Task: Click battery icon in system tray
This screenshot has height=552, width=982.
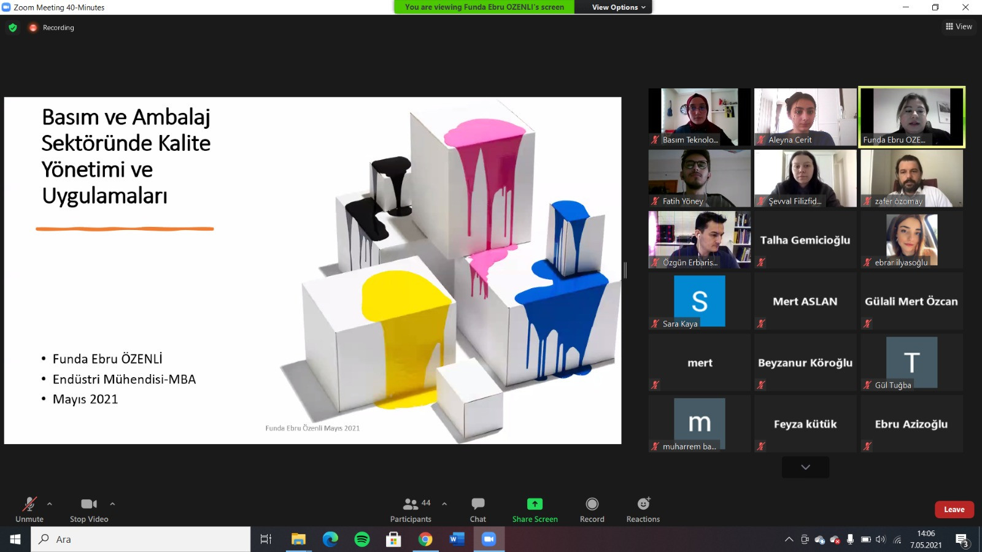Action: coord(865,540)
